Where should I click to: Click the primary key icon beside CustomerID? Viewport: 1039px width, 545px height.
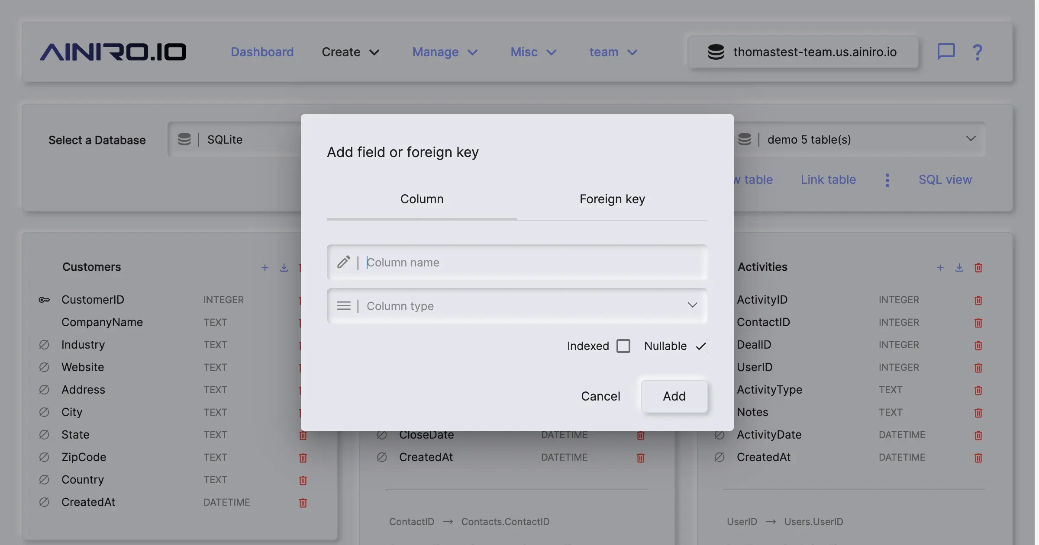[x=44, y=299]
